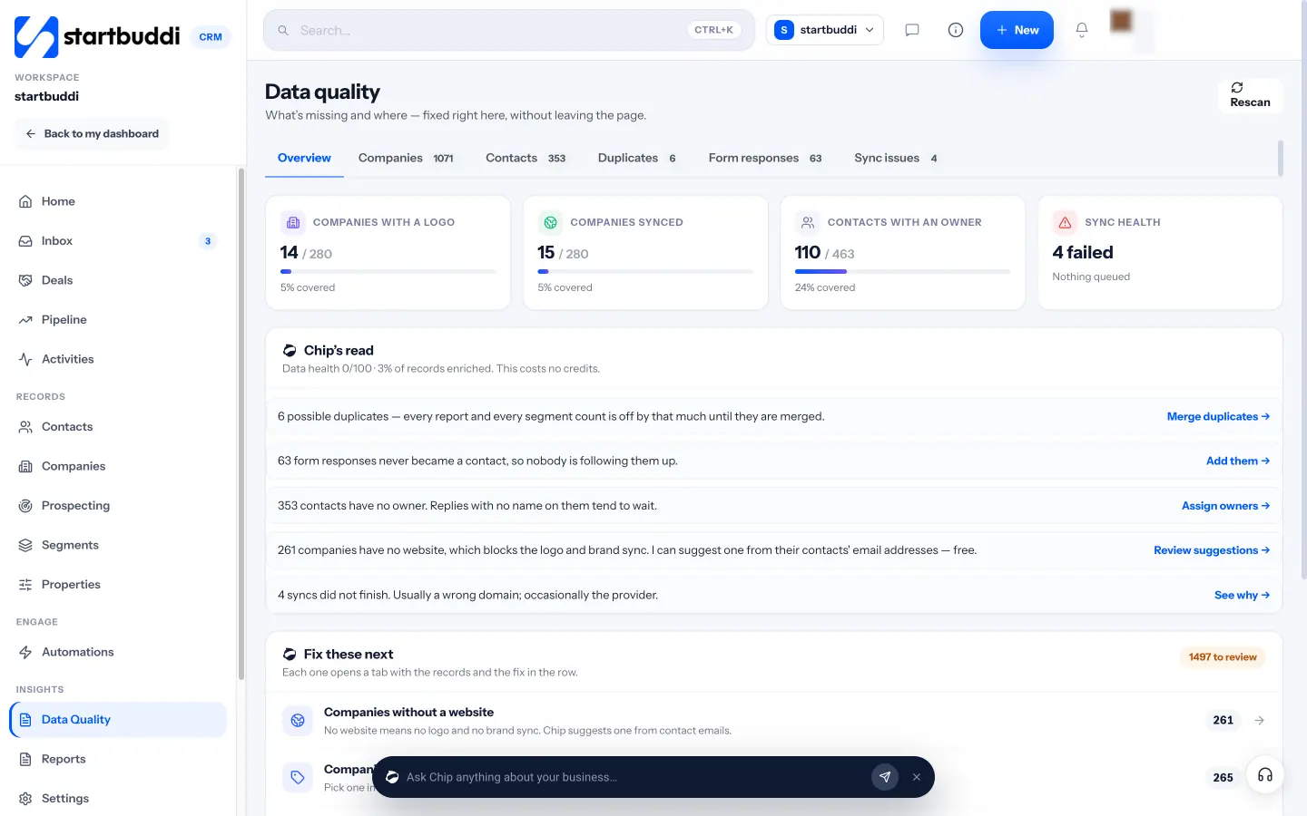Click the Add them link
Screen dimensions: 1307x816
point(1238,461)
